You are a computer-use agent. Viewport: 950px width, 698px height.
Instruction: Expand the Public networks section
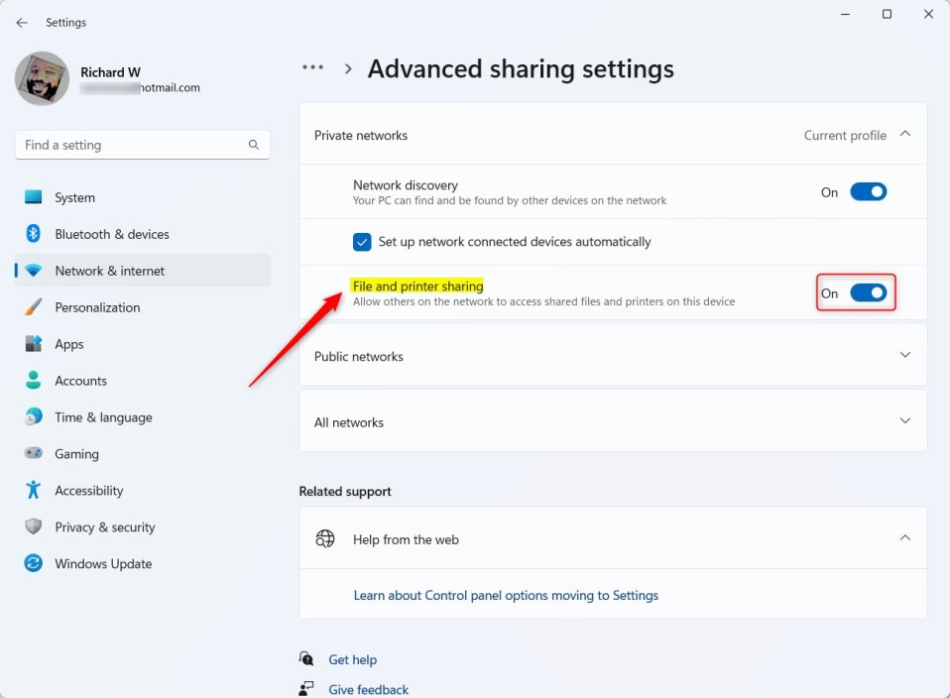[904, 355]
